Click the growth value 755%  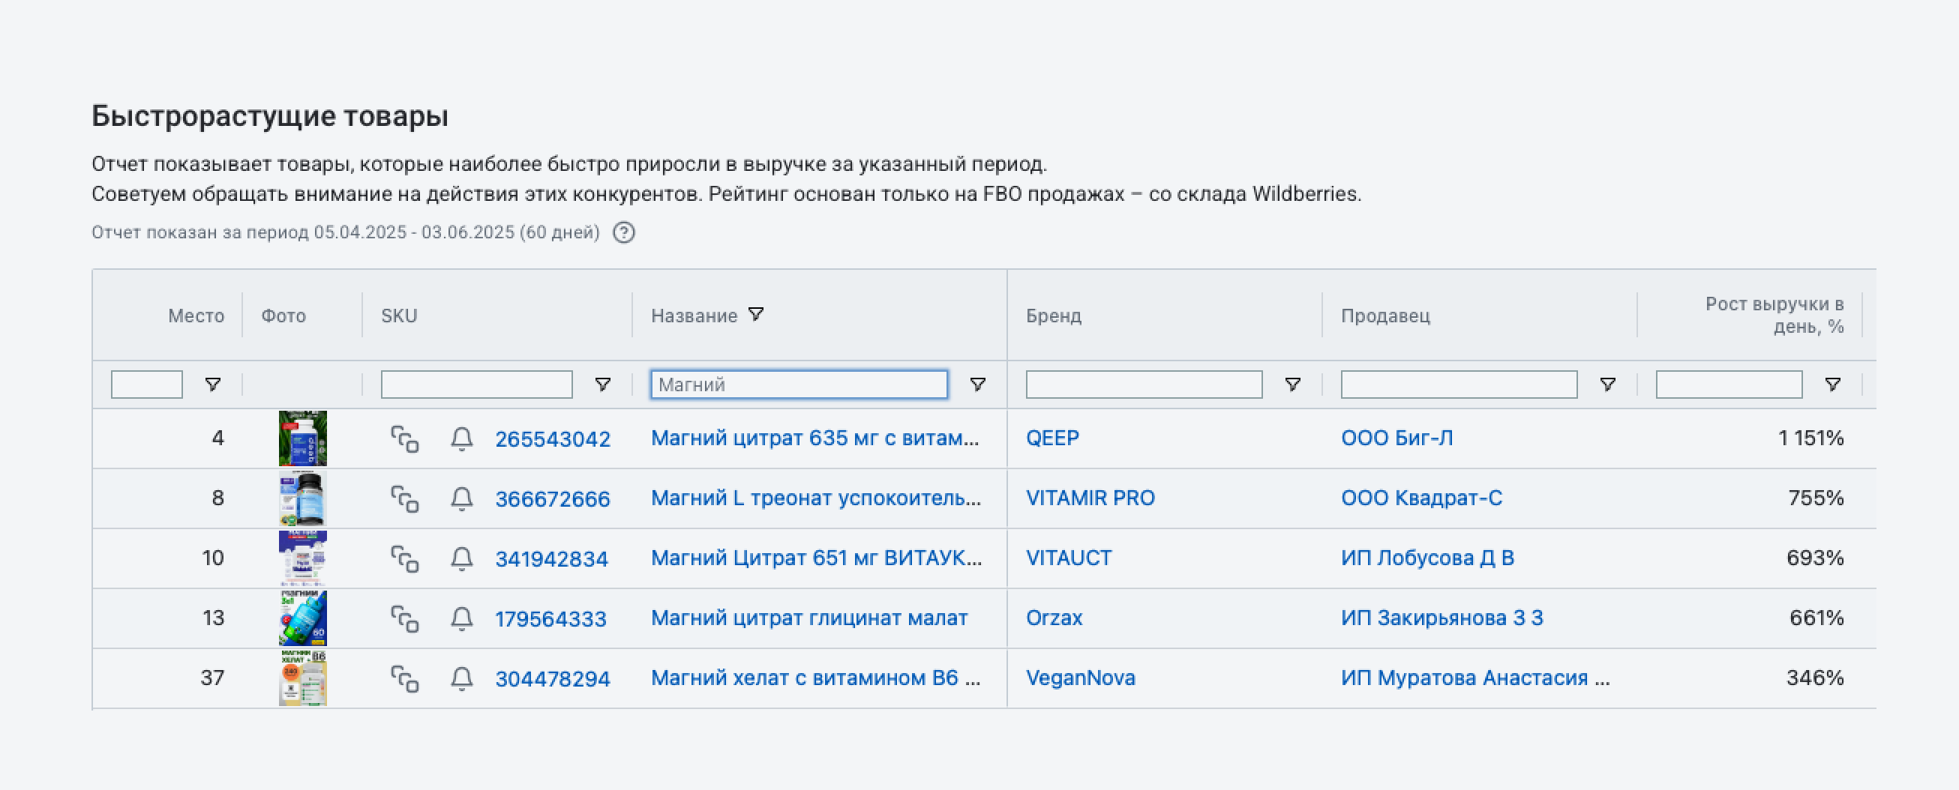point(1816,498)
